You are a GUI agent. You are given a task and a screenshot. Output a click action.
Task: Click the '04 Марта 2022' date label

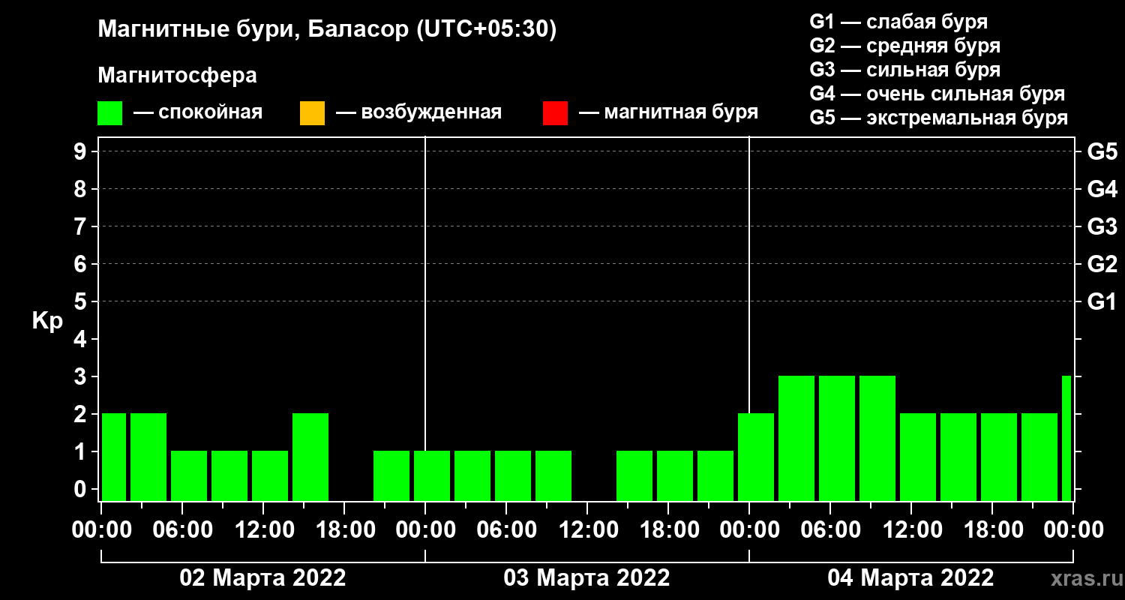tap(910, 578)
